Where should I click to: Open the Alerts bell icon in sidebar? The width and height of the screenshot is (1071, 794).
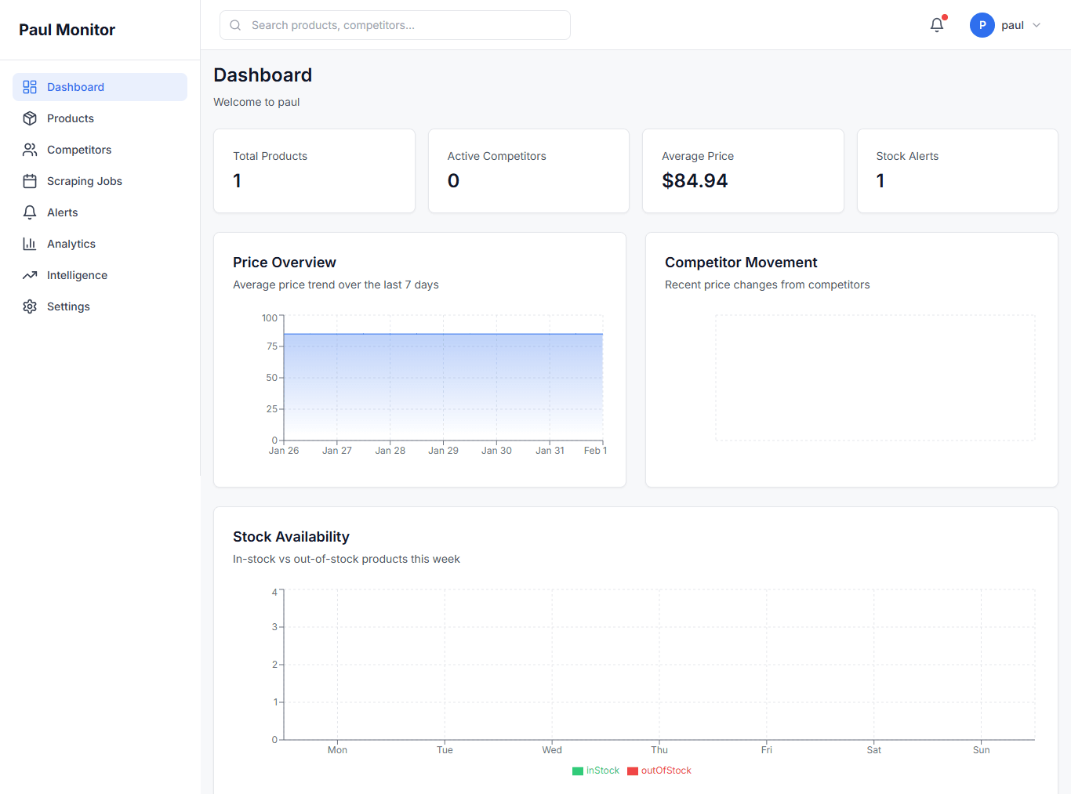pos(30,212)
